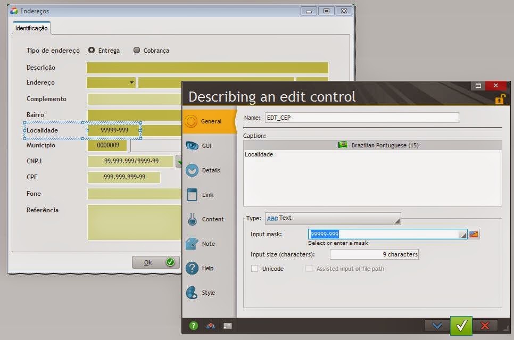Click the Fone field in Endereços window
The height and width of the screenshot is (340, 514).
(135, 194)
